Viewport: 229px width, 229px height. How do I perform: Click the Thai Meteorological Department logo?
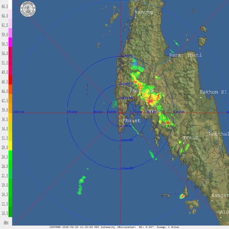[28, 7]
